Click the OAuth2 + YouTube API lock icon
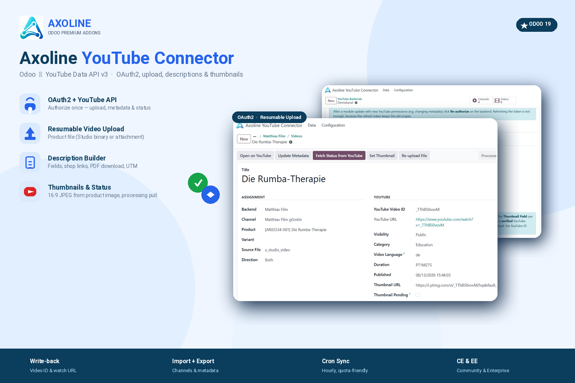 click(30, 104)
